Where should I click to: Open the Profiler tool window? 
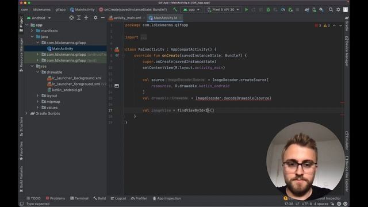pos(139,198)
